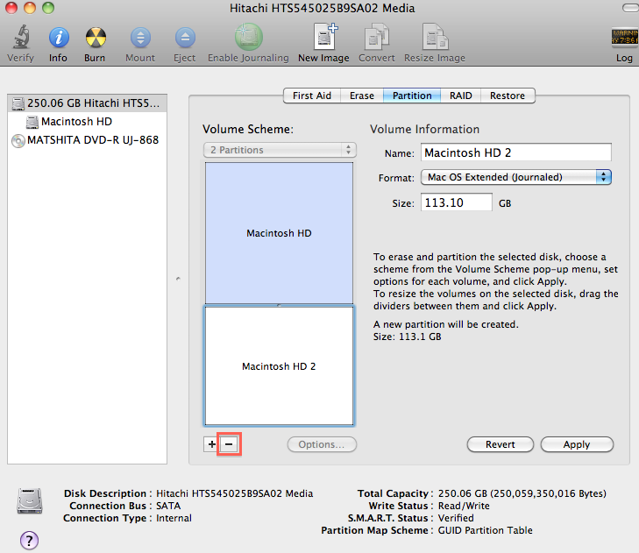Create a New Image from the toolbar
Screen dimensions: 639x553
(x=325, y=37)
